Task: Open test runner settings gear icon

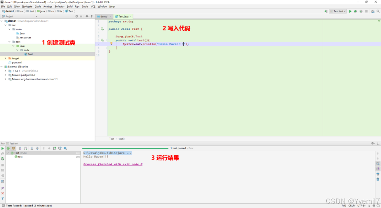Action: 65,148
